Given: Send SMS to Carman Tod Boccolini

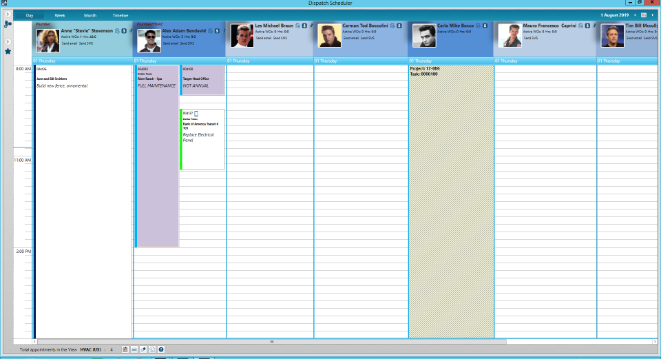Looking at the screenshot, I should click(x=368, y=38).
